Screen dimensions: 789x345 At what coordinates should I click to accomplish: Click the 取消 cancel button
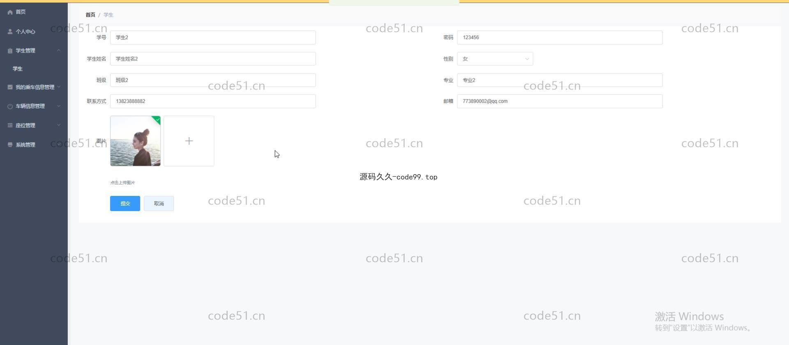coord(159,203)
